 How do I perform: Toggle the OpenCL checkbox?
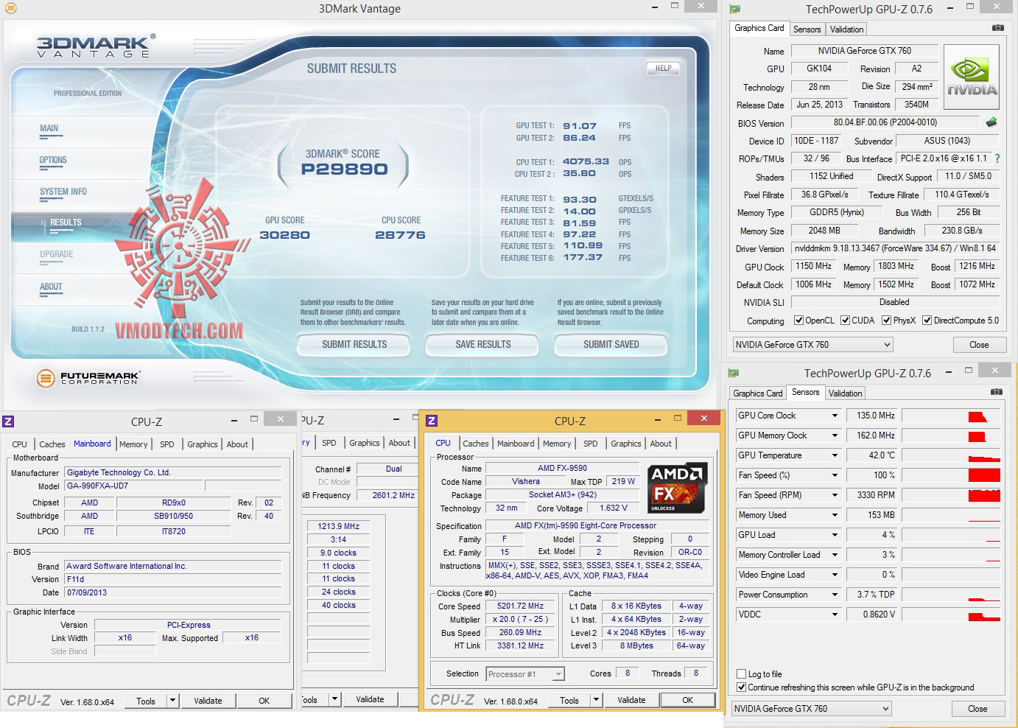tap(798, 321)
